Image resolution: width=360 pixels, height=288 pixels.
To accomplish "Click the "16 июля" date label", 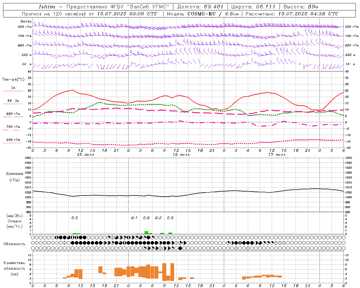I will [x=181, y=155].
